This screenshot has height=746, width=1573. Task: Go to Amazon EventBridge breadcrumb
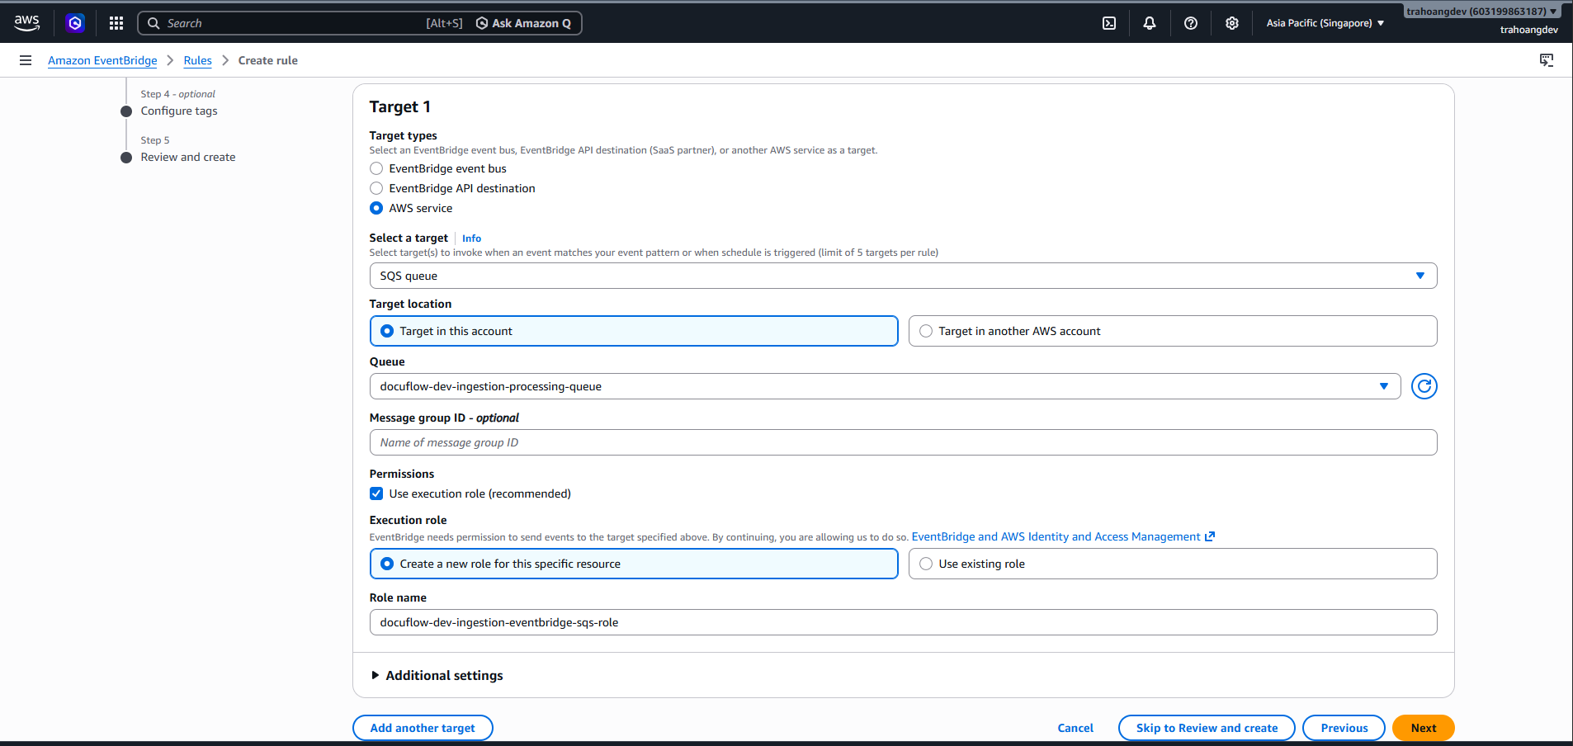[x=102, y=60]
